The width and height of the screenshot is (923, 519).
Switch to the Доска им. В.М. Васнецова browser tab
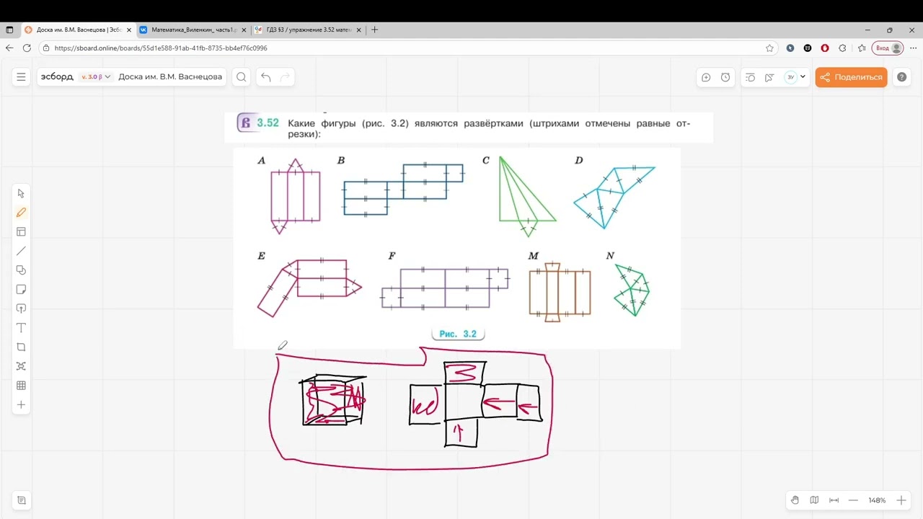click(x=78, y=30)
